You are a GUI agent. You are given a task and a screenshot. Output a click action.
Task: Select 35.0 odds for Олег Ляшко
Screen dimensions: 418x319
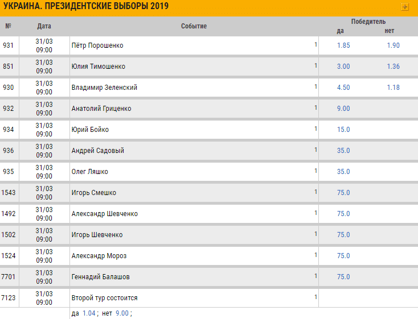[x=343, y=172]
